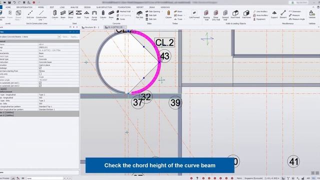Image resolution: width=320 pixels, height=180 pixels.
Task: Open the REPORT ribbon tab
Action: tap(140, 7)
